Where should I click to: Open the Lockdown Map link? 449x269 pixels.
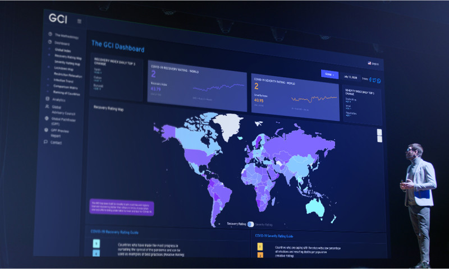63,69
